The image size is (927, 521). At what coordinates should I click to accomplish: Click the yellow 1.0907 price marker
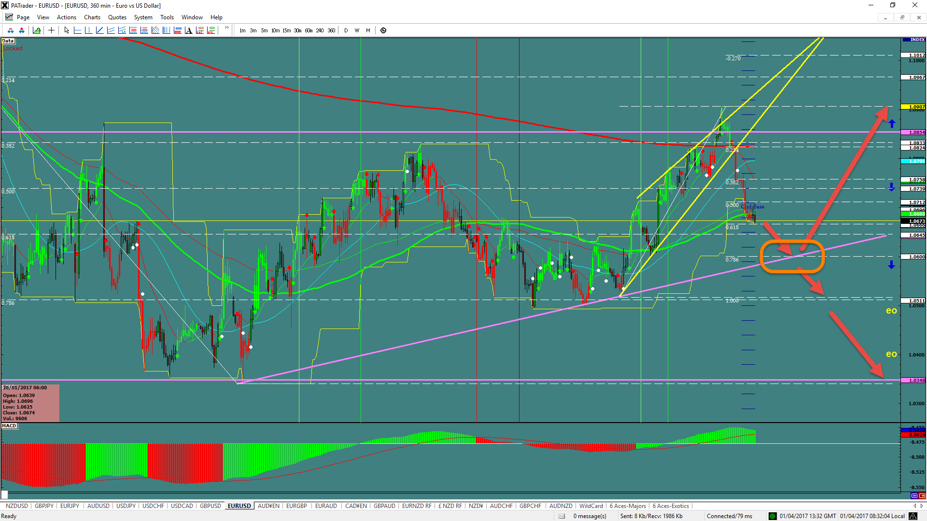(x=913, y=107)
